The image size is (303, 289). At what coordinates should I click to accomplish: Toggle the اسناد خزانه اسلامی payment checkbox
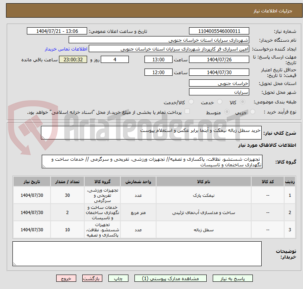click(x=187, y=111)
